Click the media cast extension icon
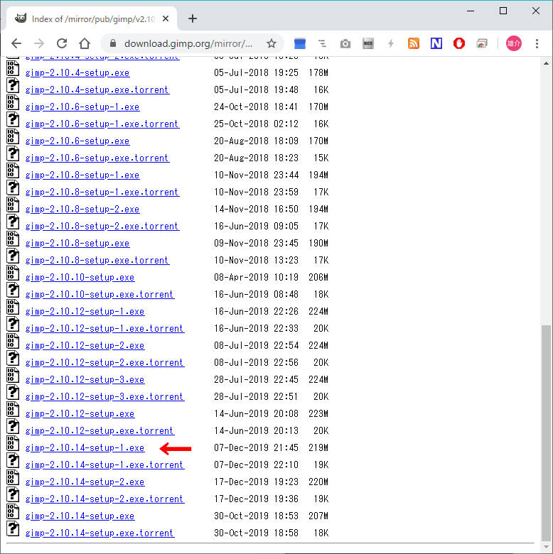The width and height of the screenshot is (553, 554). 482,43
